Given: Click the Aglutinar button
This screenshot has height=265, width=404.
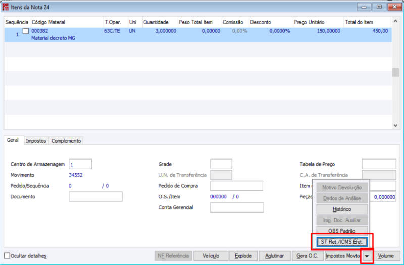Looking at the screenshot, I should [x=274, y=256].
